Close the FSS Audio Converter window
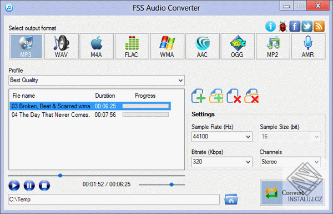The image size is (333, 214). click(318, 6)
